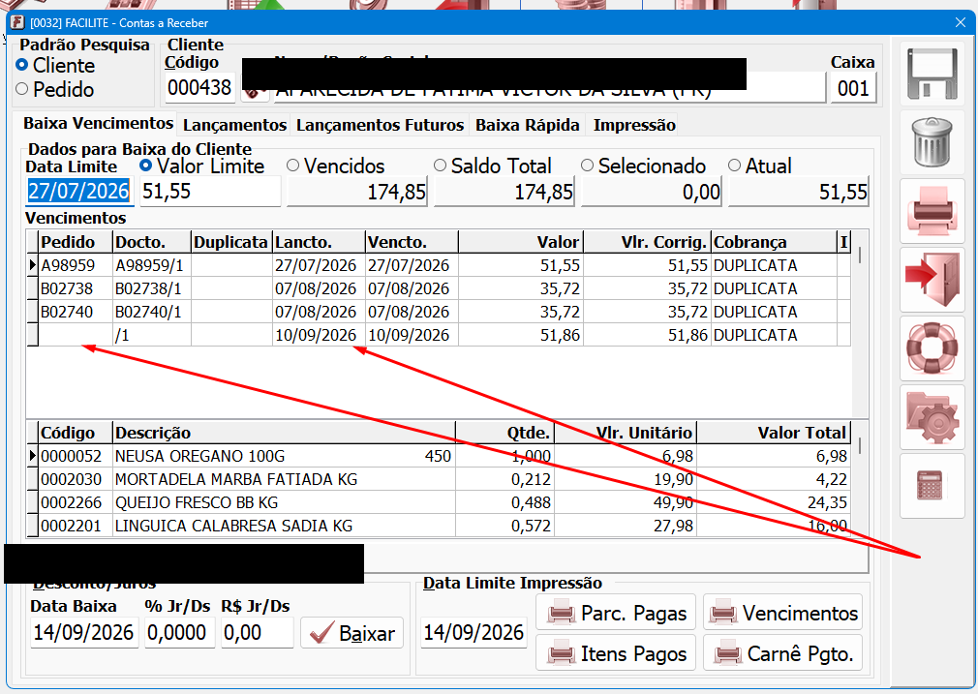The height and width of the screenshot is (694, 978).
Task: Choose the Saldo Total radio option
Action: [493, 166]
